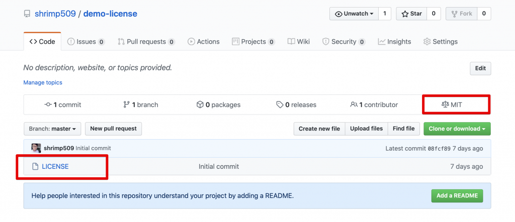The width and height of the screenshot is (515, 222).
Task: Click shrimp509's avatar in commit row
Action: coord(36,148)
